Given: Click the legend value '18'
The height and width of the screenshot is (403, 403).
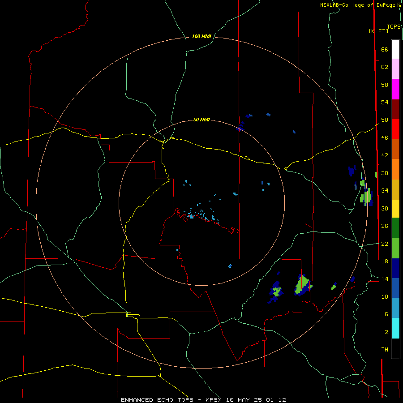Looking at the screenshot, I should 385,262.
